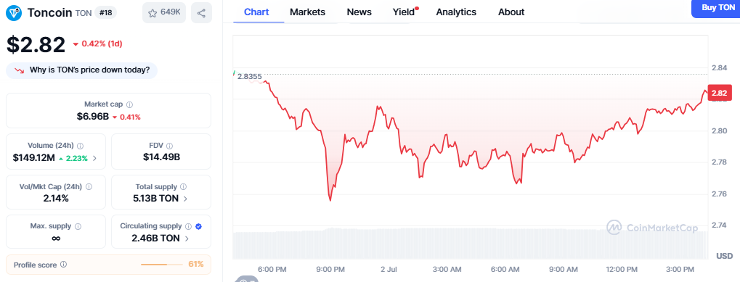Expand the Volume (24h) chevron
Viewport: 740px width, 282px height.
[x=95, y=158]
